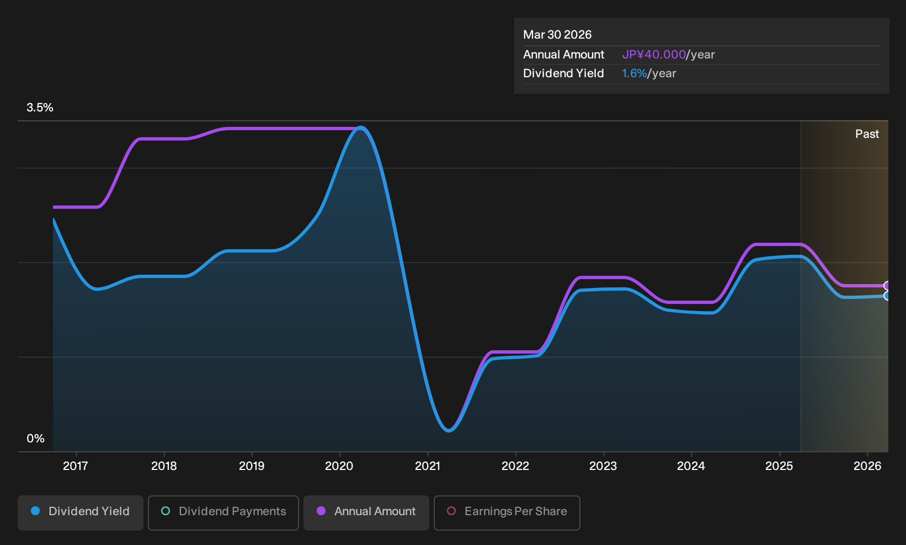The height and width of the screenshot is (545, 906).
Task: Click the 3.5% y-axis label
Action: click(x=40, y=108)
